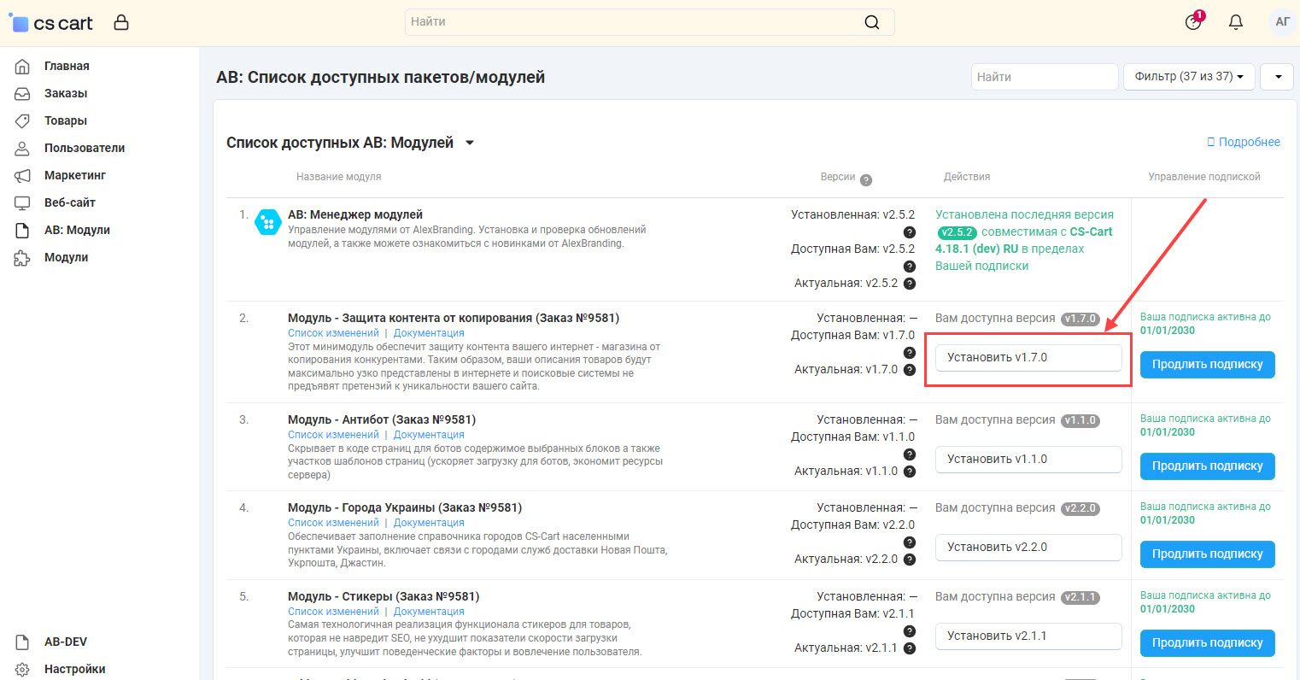
Task: Open the АГ user avatar menu
Action: coord(1282,22)
